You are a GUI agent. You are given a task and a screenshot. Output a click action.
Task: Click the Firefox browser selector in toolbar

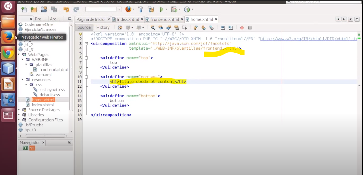(x=128, y=9)
